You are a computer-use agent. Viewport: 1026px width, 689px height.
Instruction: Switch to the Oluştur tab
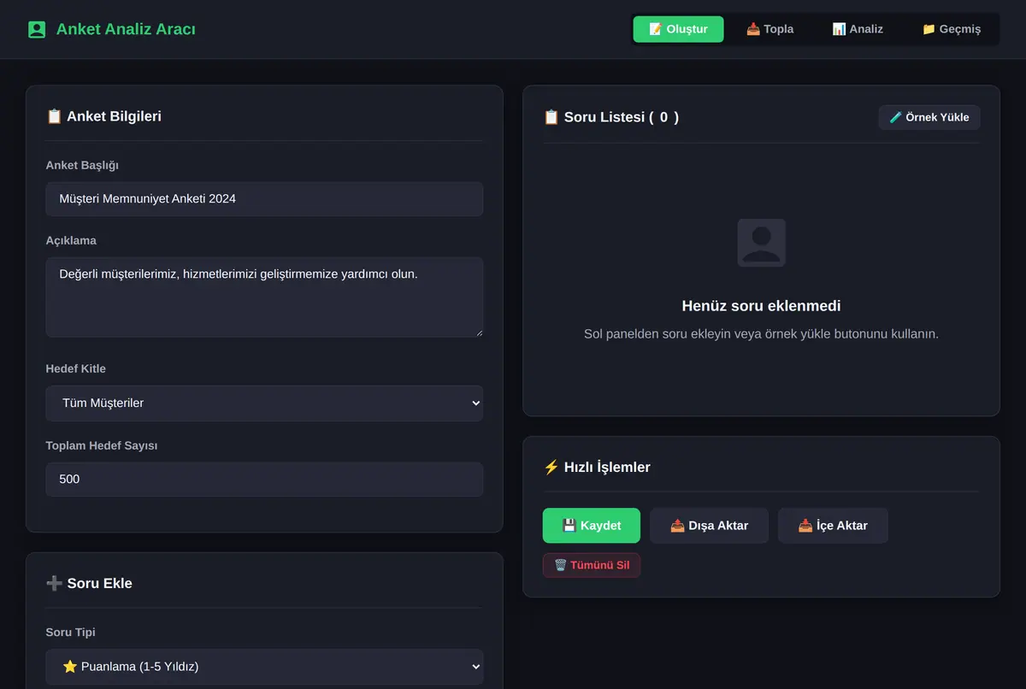[678, 29]
